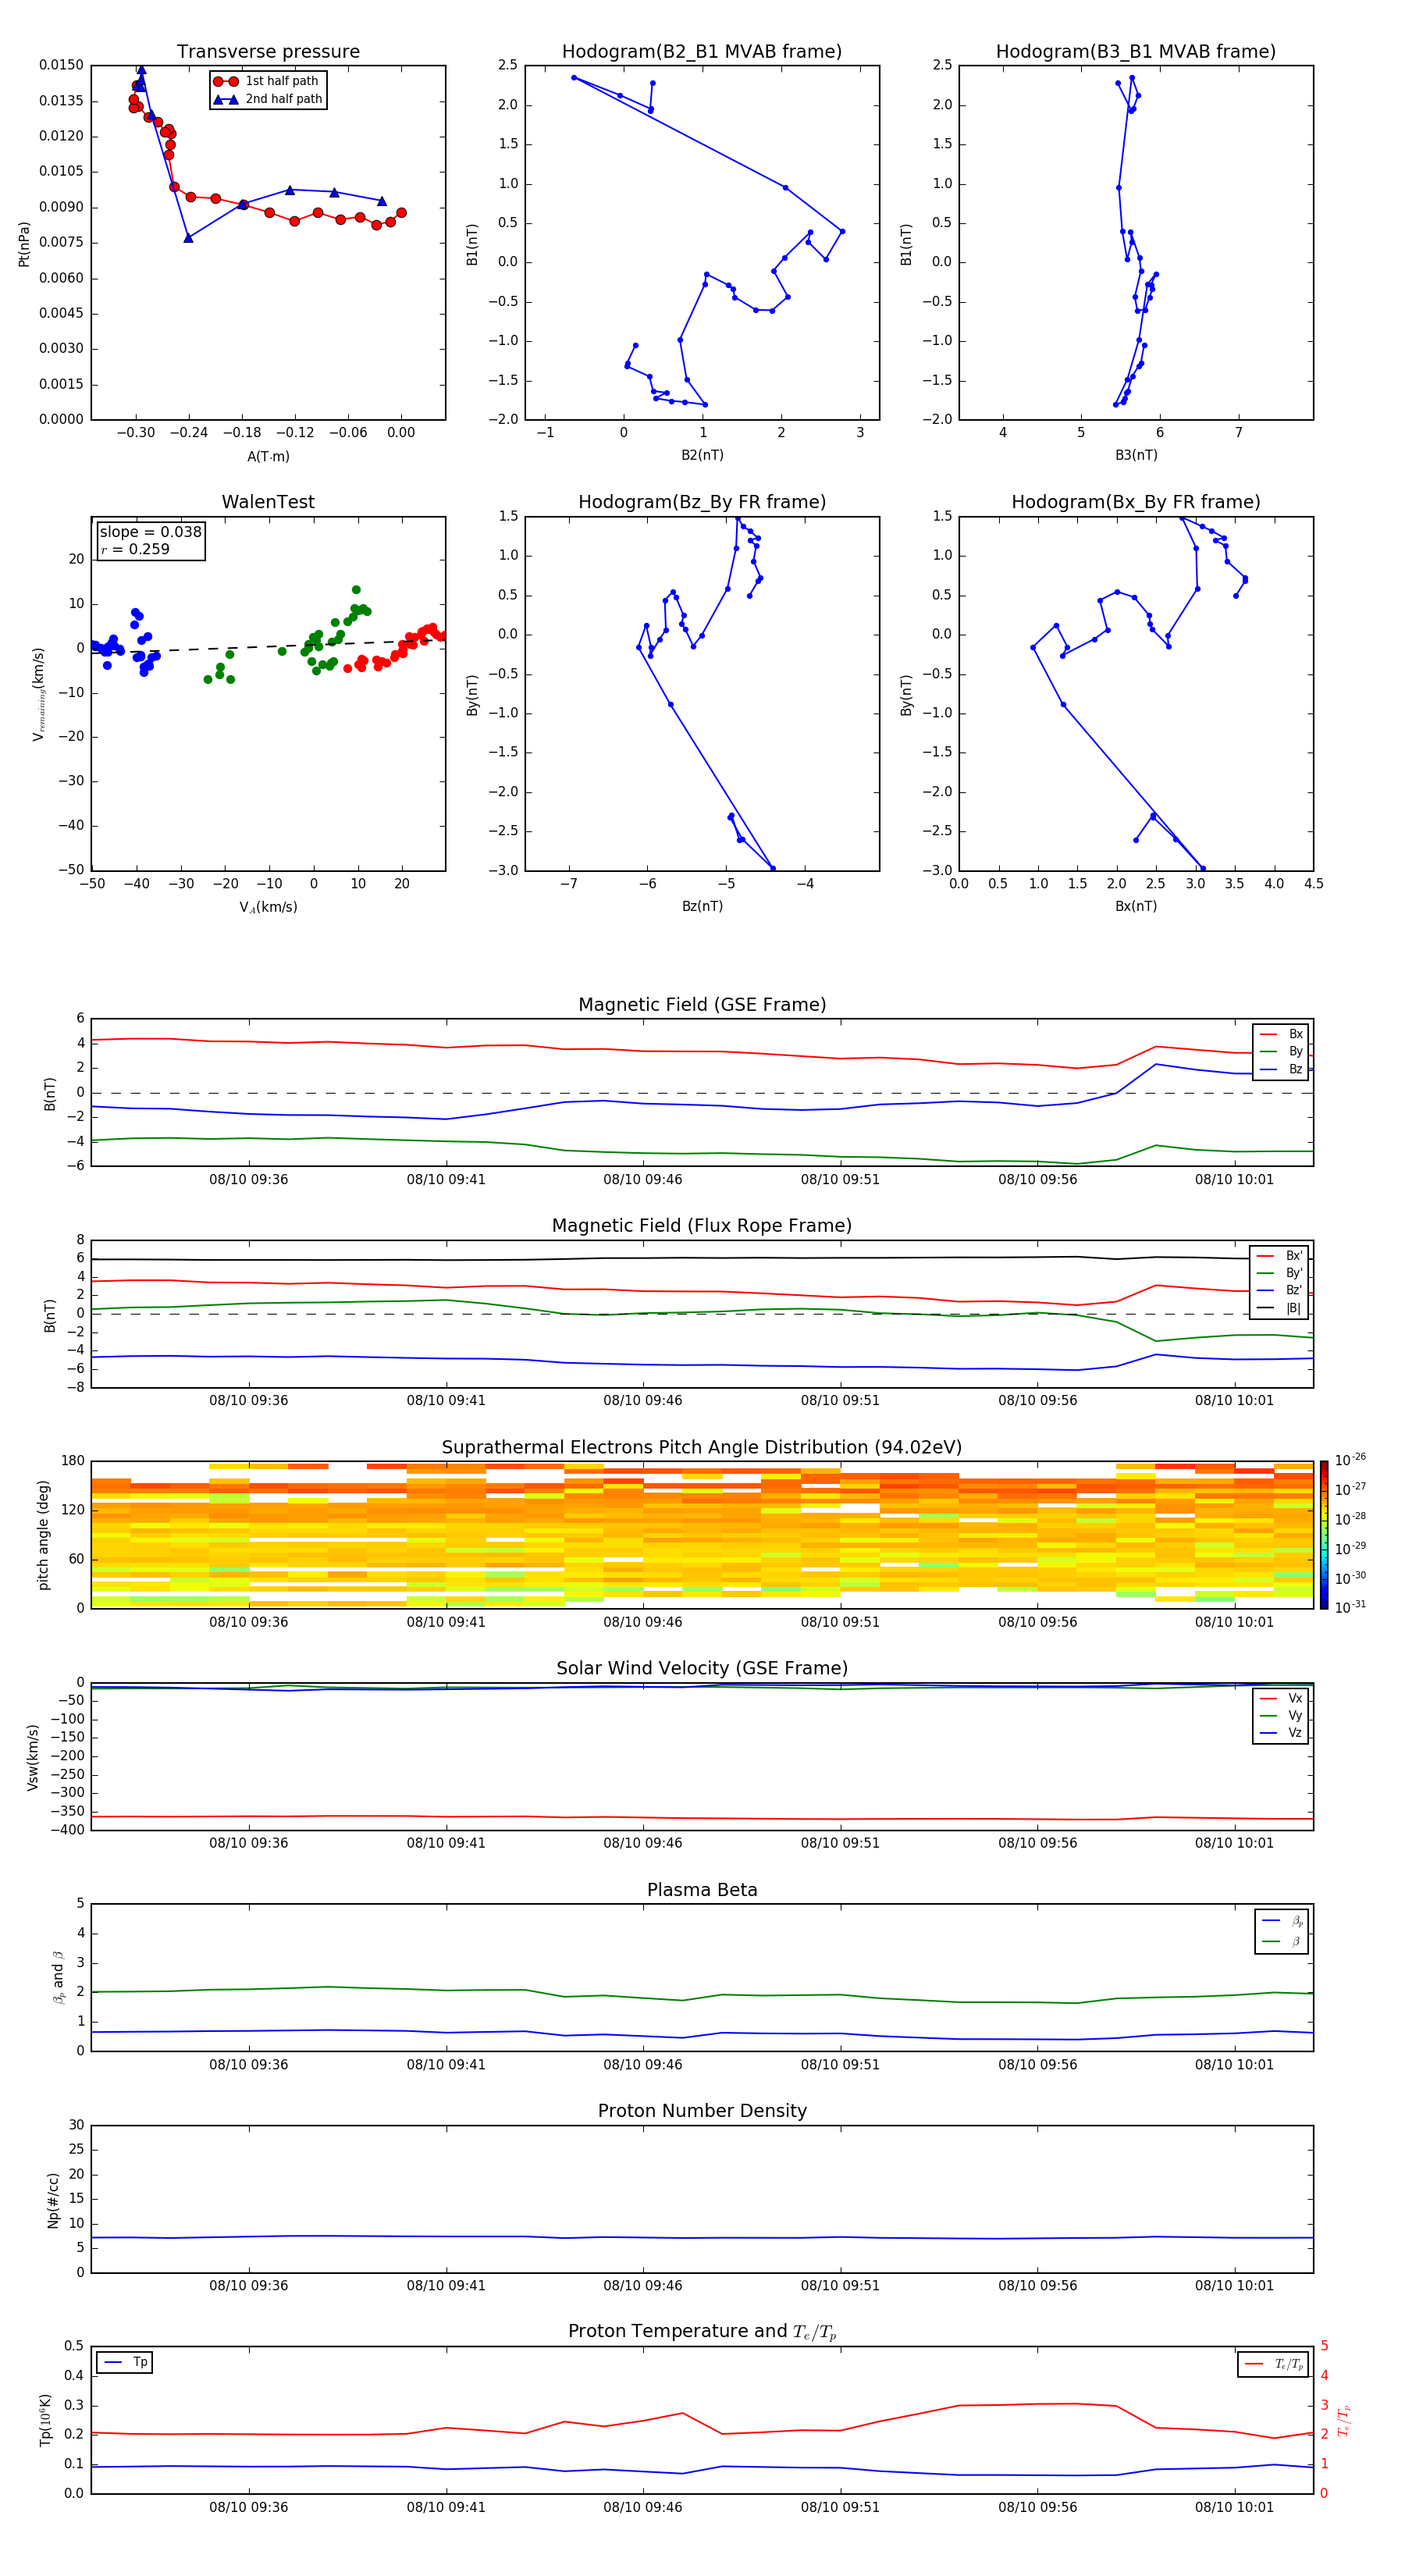The width and height of the screenshot is (1405, 2576).
Task: Click 'r = 0.259' in WalenTest box
Action: (x=135, y=550)
